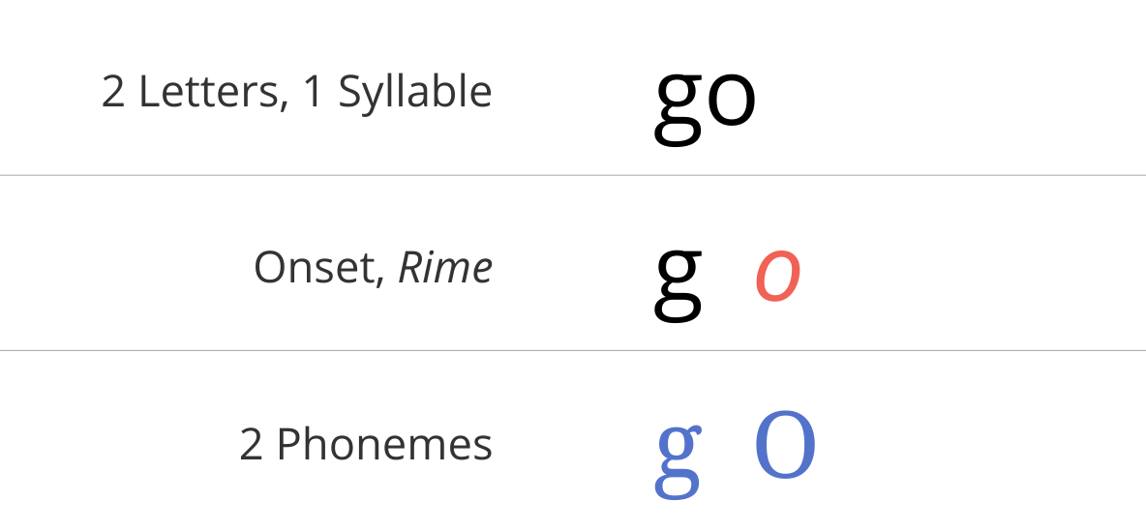Click the letter g in word go

[679, 107]
